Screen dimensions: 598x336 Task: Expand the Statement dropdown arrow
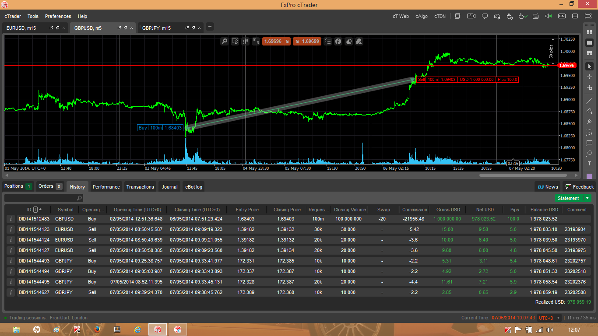(x=587, y=198)
